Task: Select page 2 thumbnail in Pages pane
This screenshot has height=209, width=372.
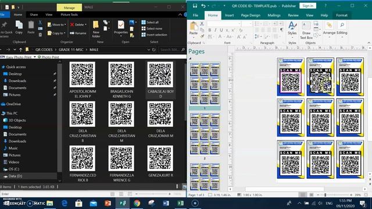Action: pos(205,134)
